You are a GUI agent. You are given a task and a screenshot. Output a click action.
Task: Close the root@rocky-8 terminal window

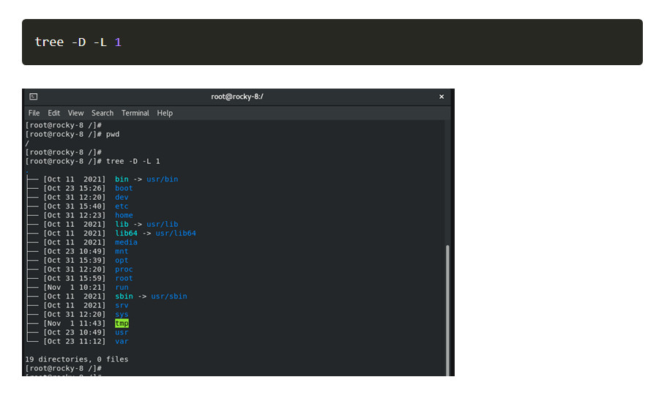point(441,97)
